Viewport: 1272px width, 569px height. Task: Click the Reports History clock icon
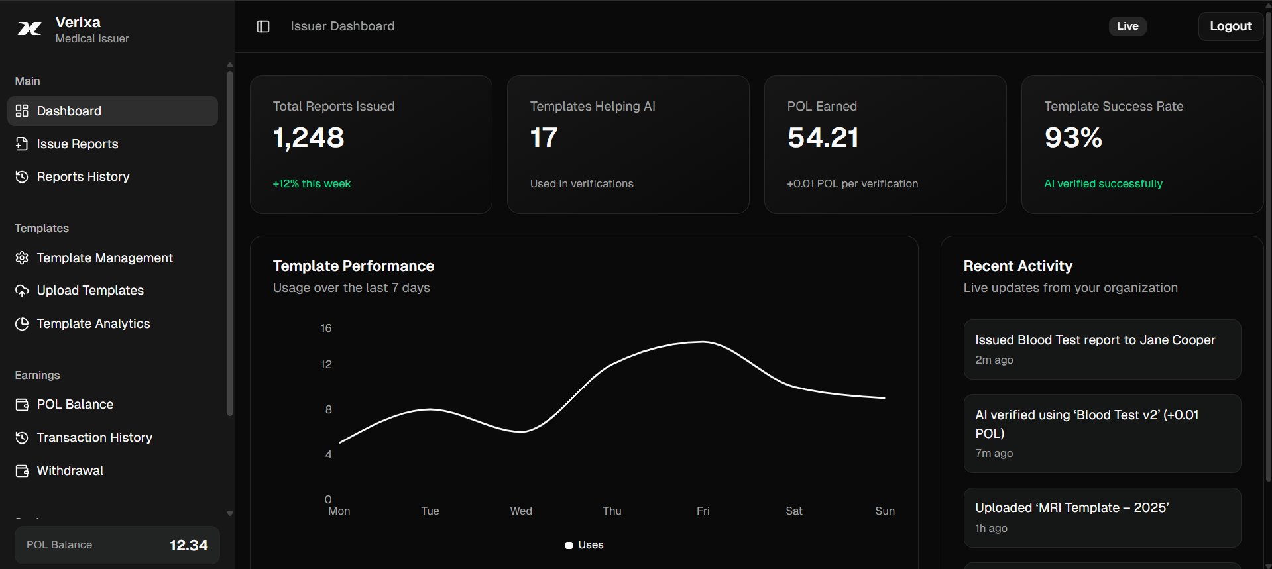click(22, 176)
